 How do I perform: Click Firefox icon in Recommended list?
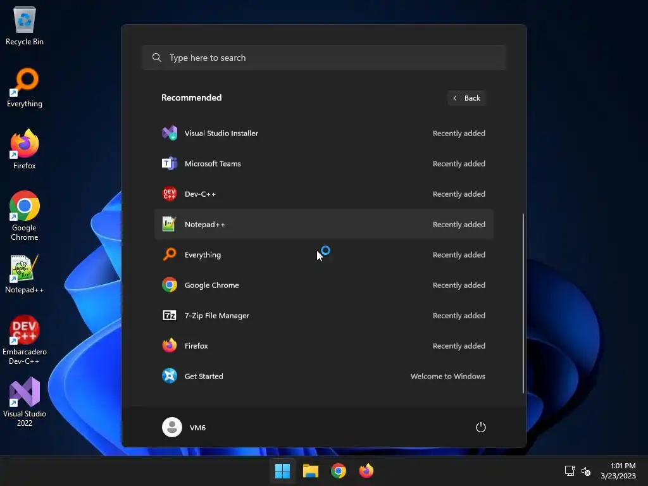click(x=170, y=346)
